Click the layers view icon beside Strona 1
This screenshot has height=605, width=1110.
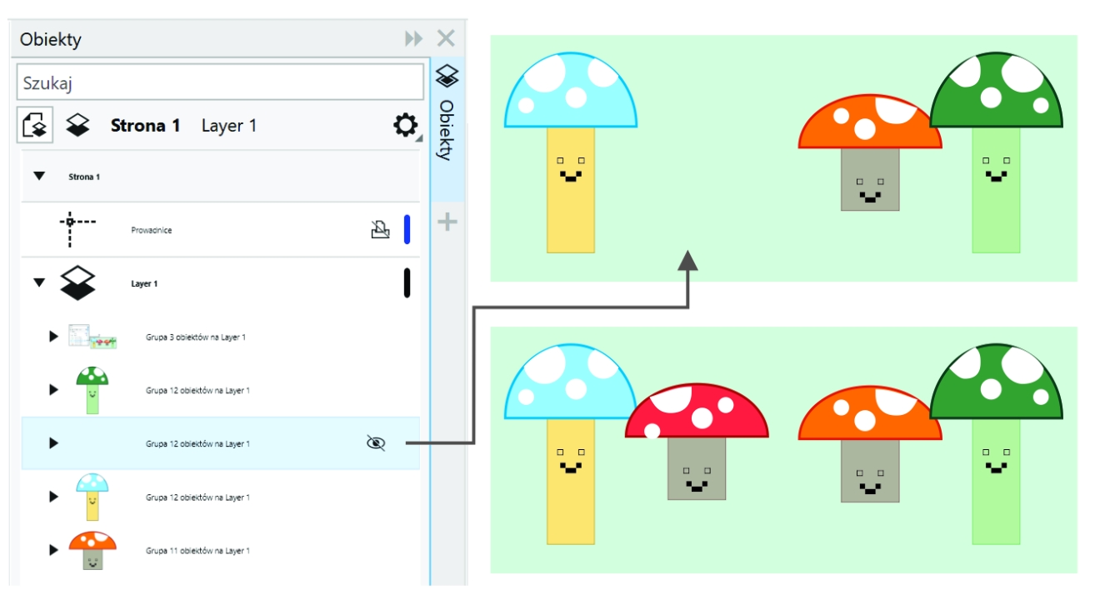[x=79, y=126]
